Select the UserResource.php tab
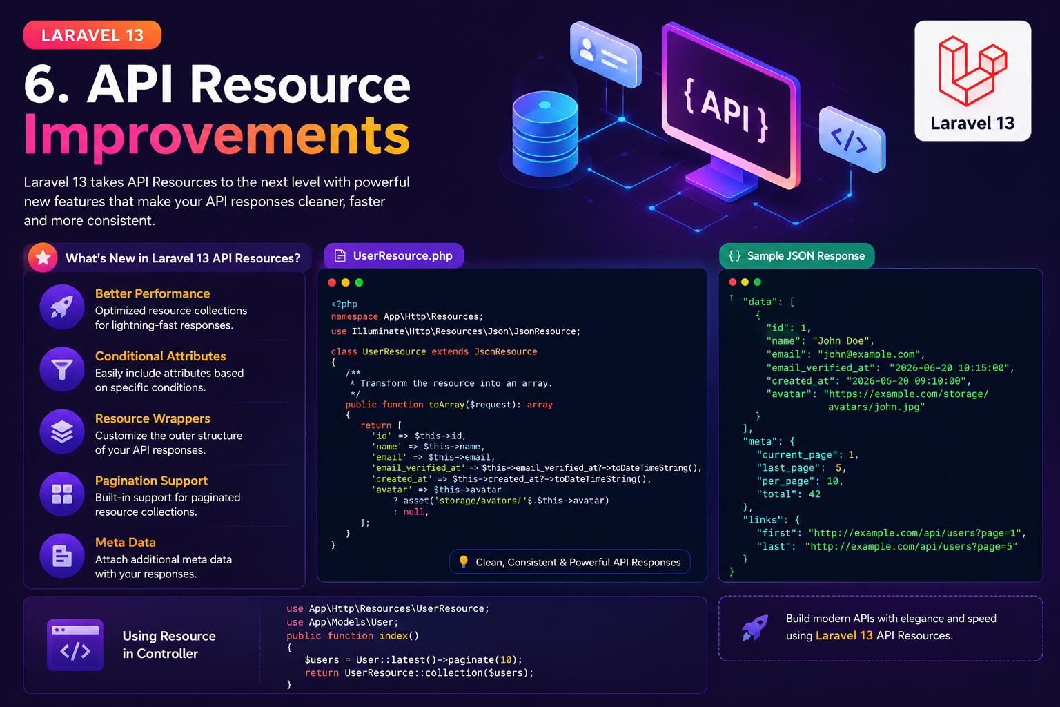The image size is (1060, 707). tap(394, 255)
